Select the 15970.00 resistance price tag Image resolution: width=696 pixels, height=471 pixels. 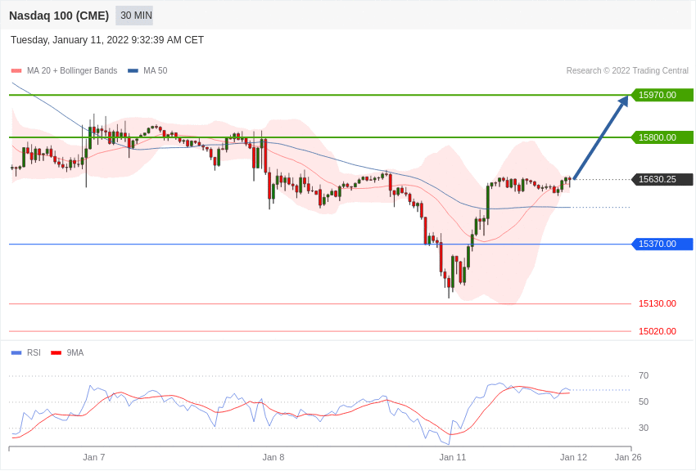click(662, 95)
